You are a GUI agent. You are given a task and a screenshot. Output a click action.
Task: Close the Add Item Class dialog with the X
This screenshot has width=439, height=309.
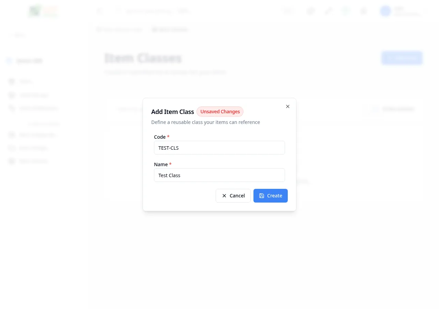(x=287, y=106)
